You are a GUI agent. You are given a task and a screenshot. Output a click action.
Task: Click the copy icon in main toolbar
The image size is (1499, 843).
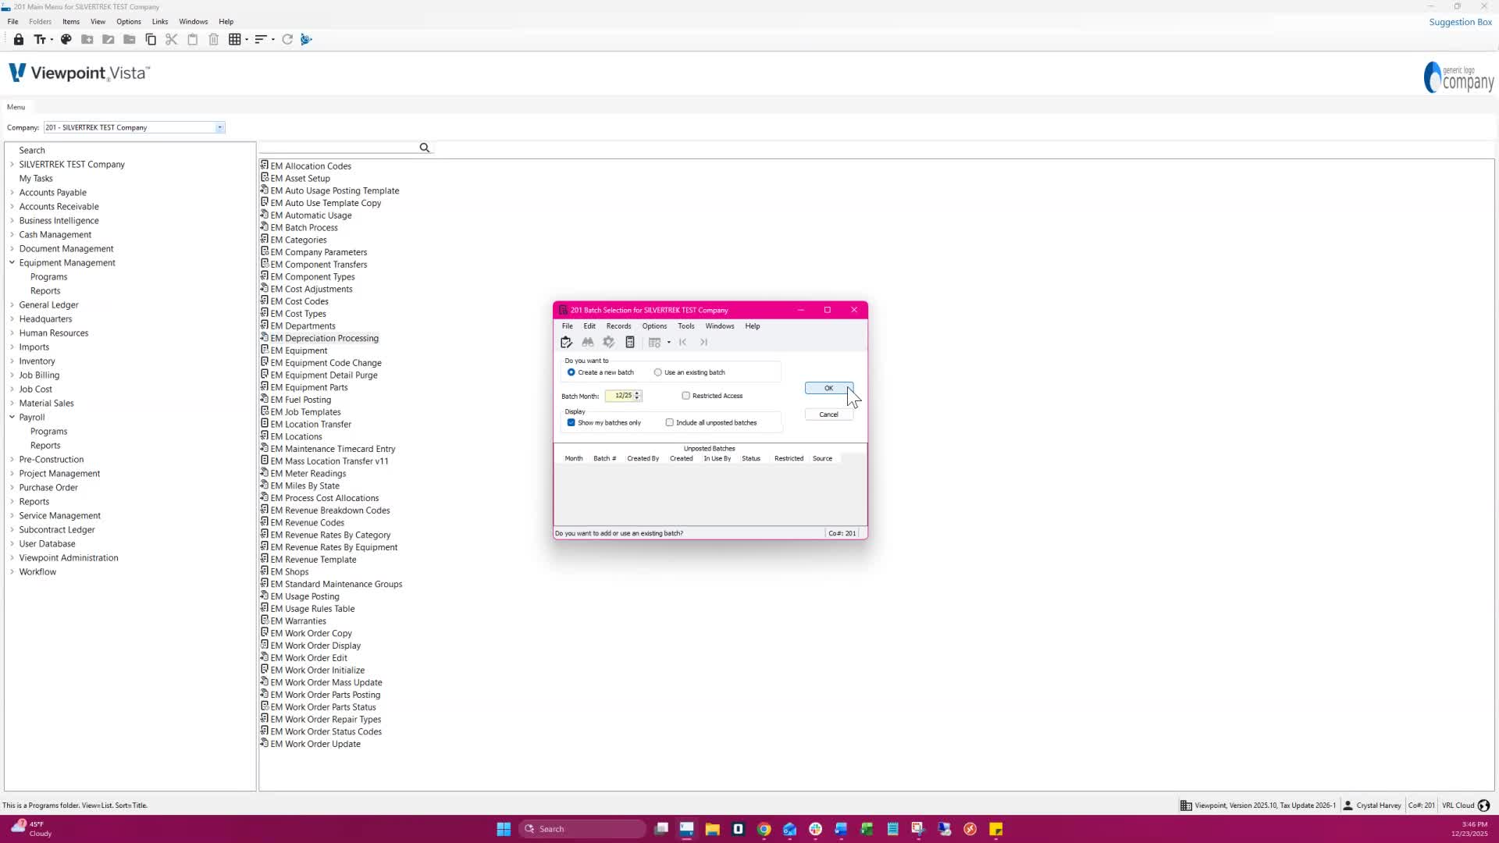(151, 39)
